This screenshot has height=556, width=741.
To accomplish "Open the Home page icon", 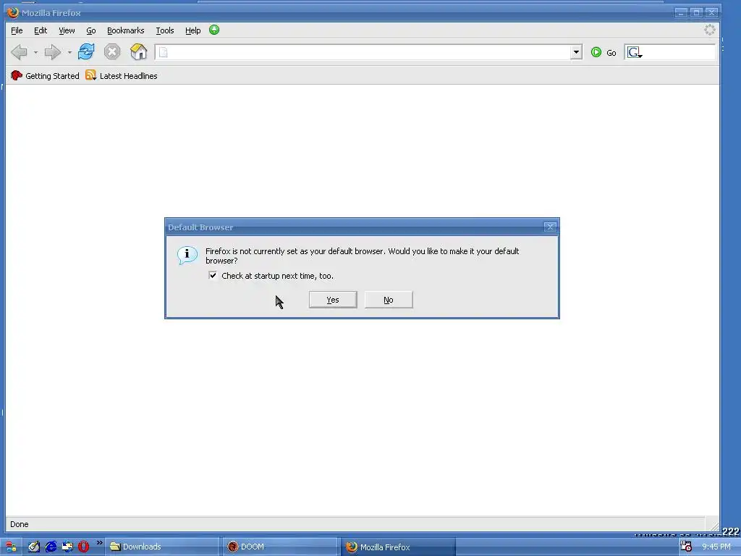I will click(138, 51).
